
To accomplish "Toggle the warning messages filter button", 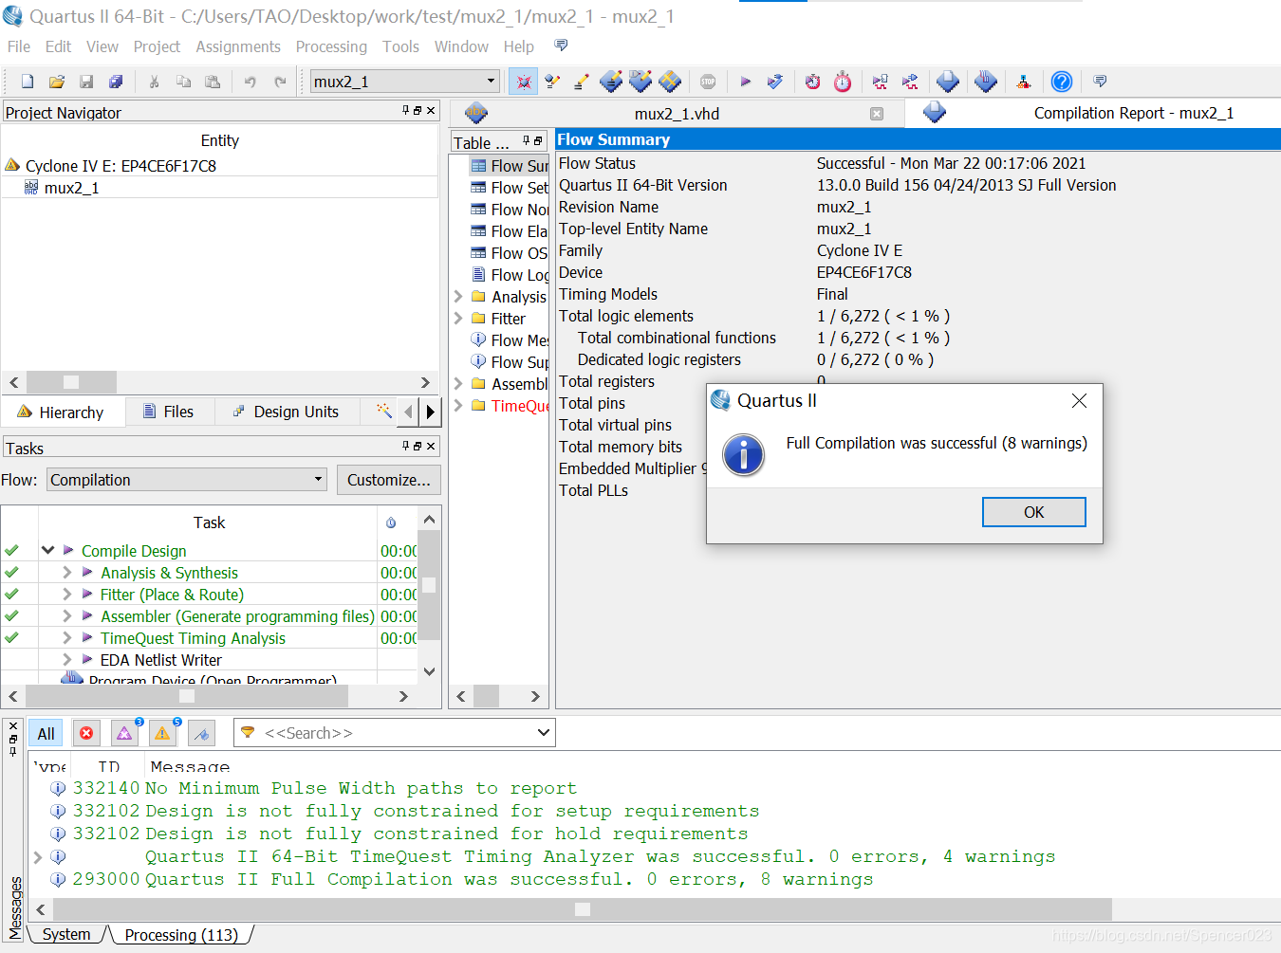I will click(162, 733).
